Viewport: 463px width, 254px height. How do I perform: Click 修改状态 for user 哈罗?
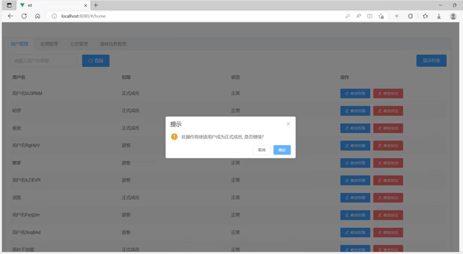[x=388, y=111]
